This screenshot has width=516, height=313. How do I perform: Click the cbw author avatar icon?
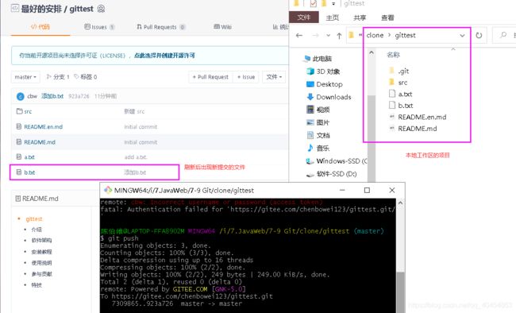click(x=20, y=97)
